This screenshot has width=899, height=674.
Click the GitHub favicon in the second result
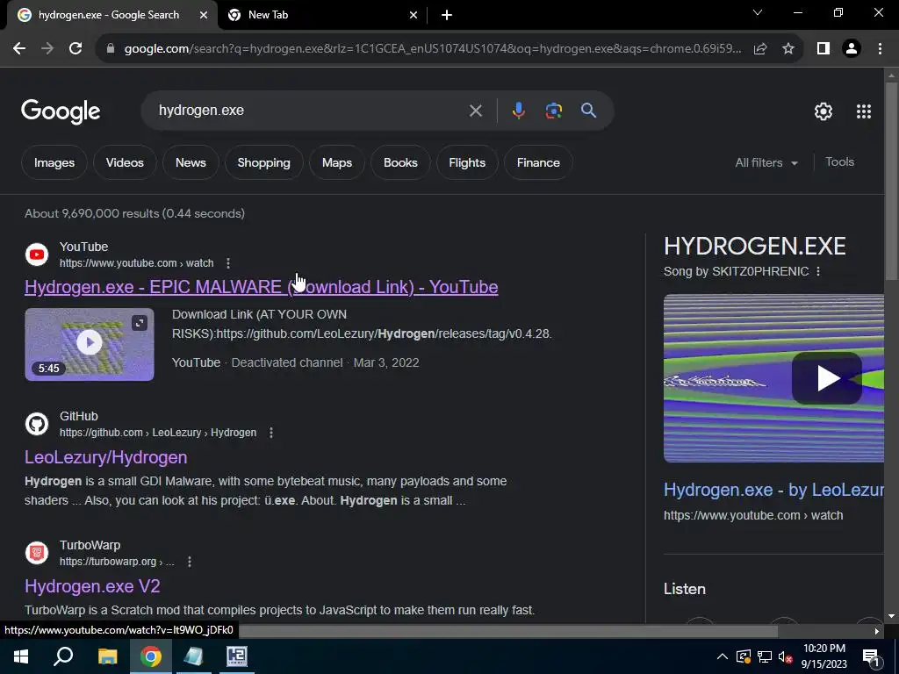(x=37, y=424)
